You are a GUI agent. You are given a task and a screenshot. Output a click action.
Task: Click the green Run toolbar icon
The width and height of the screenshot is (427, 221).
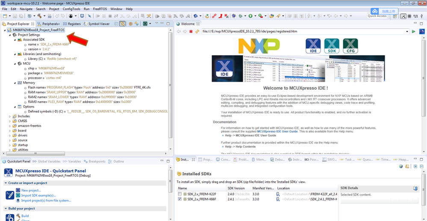250,16
